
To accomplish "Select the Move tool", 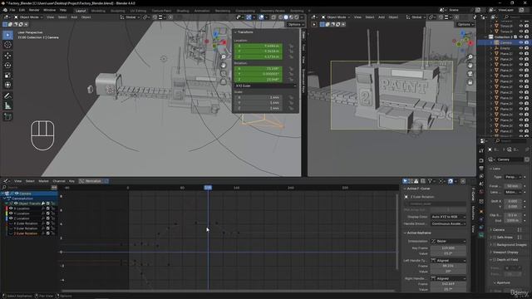I will coord(7,56).
